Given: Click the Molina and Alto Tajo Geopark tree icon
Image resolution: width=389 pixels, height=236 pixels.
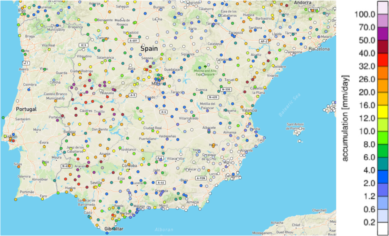Looking at the screenshot, I should (206, 67).
